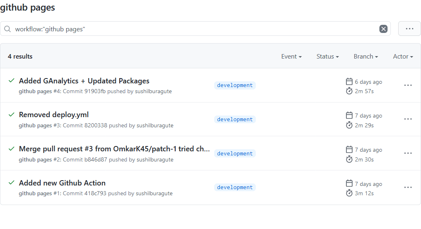
Task: Click the search magnifier icon
Action: click(7, 29)
